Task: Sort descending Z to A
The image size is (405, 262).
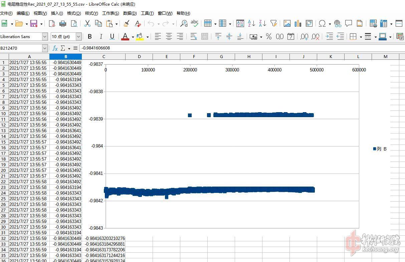Action: tap(262, 23)
